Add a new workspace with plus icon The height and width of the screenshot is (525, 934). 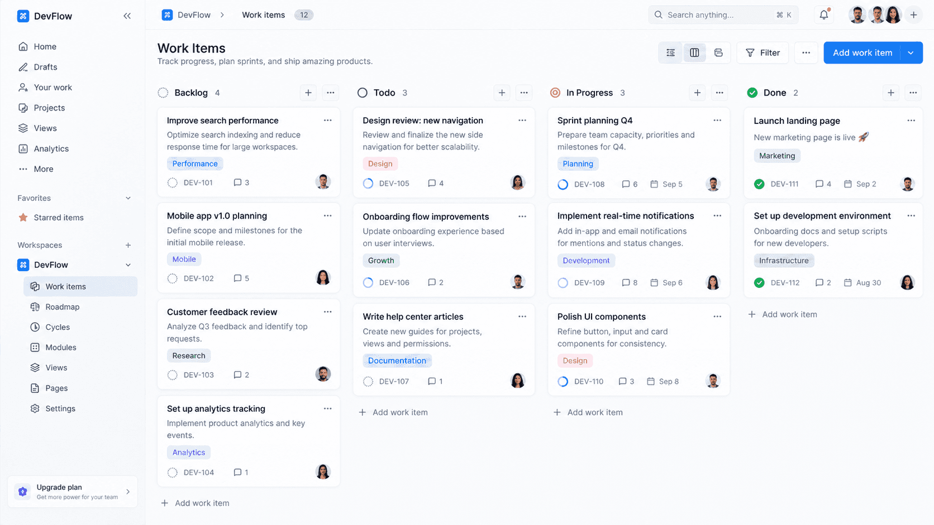pos(128,245)
